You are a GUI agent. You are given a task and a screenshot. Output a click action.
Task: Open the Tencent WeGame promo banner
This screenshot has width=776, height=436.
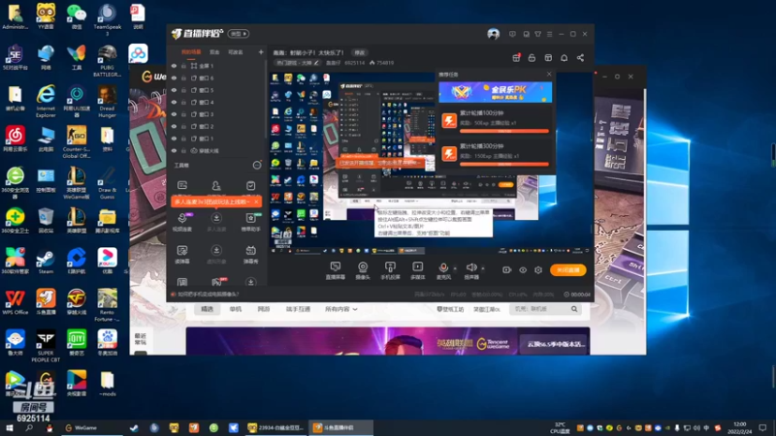pyautogui.click(x=387, y=341)
